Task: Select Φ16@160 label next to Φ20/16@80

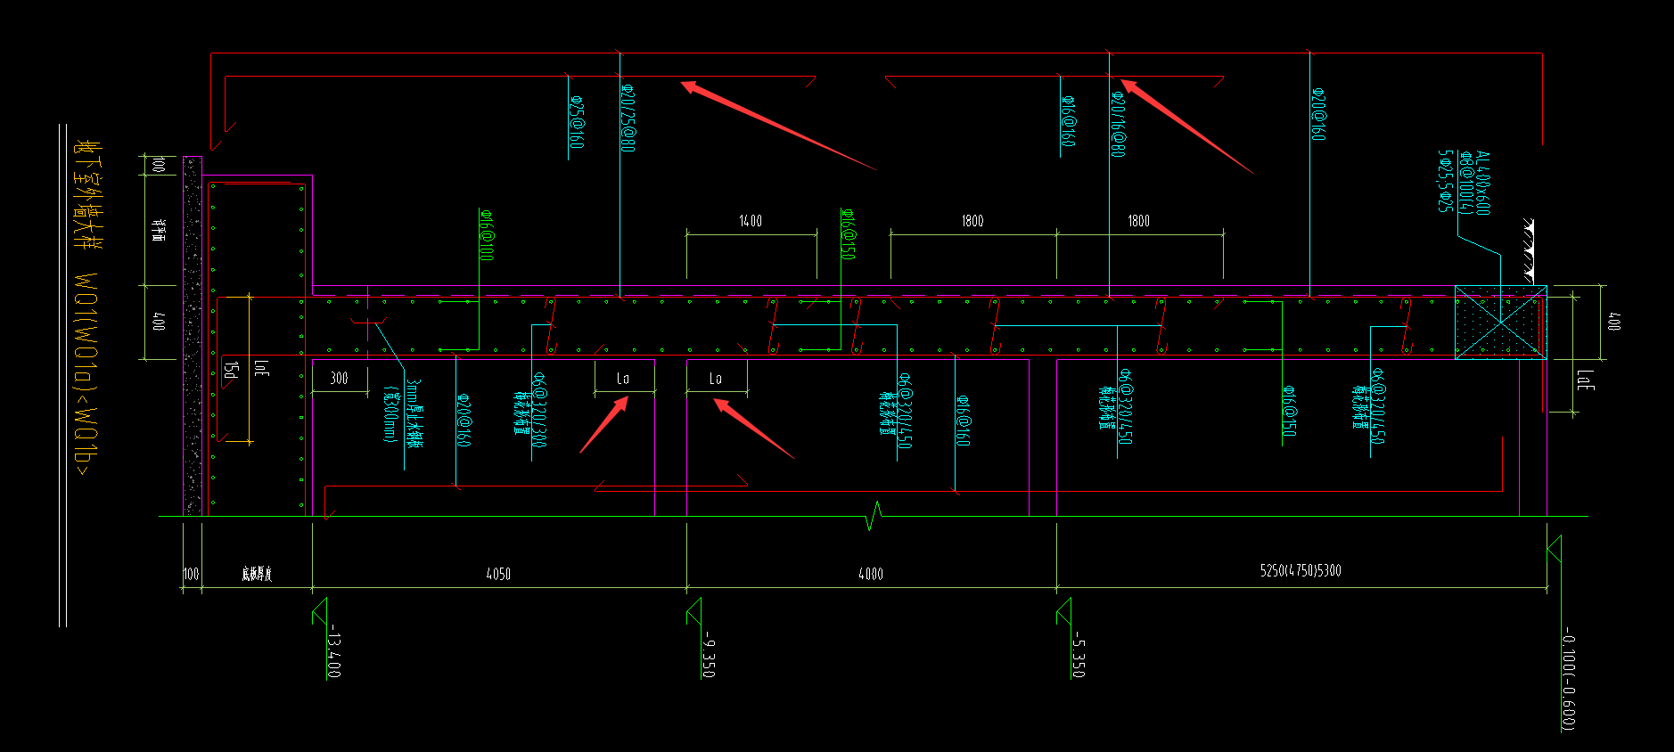Action: [x=1067, y=122]
